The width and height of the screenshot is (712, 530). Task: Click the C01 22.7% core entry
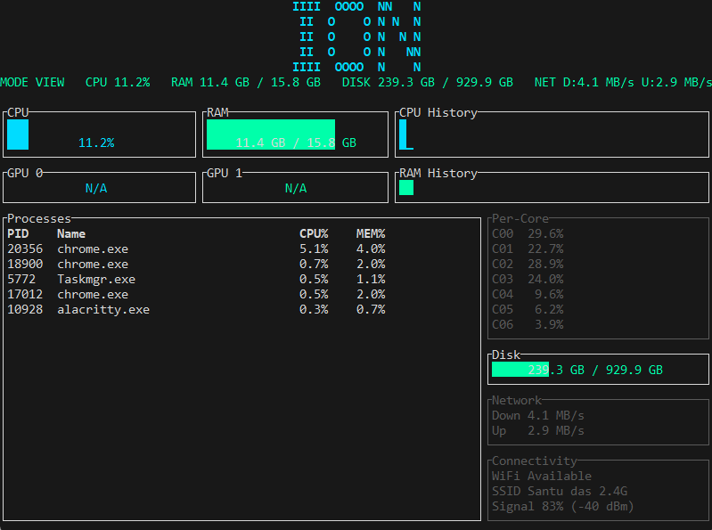pyautogui.click(x=528, y=249)
